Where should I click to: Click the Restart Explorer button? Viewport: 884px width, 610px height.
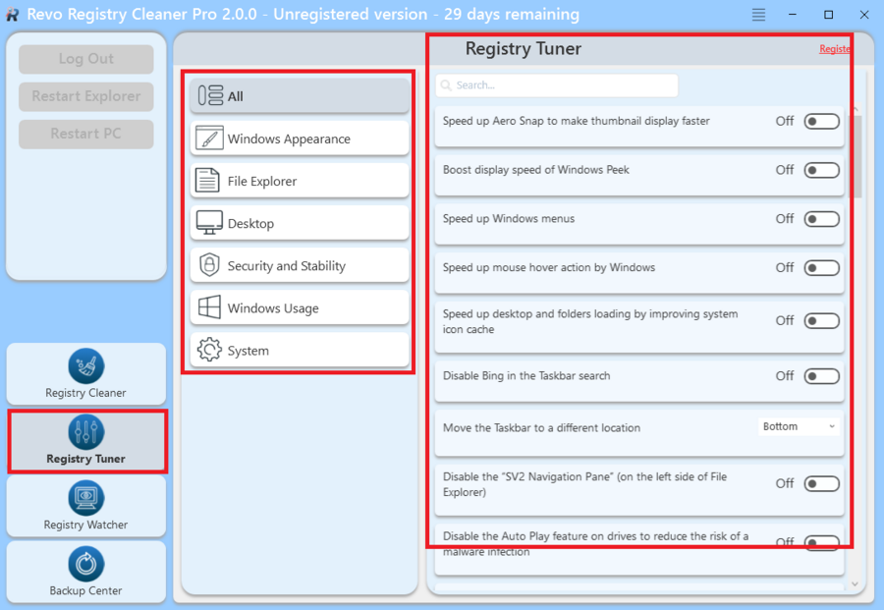point(85,96)
